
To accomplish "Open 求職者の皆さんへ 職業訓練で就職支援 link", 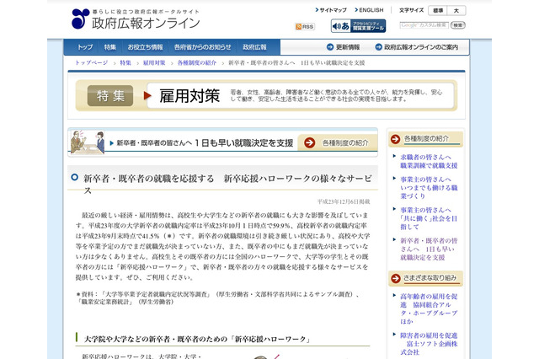I will point(429,161).
